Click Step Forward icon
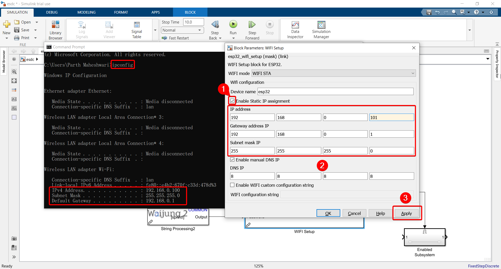 [x=252, y=25]
